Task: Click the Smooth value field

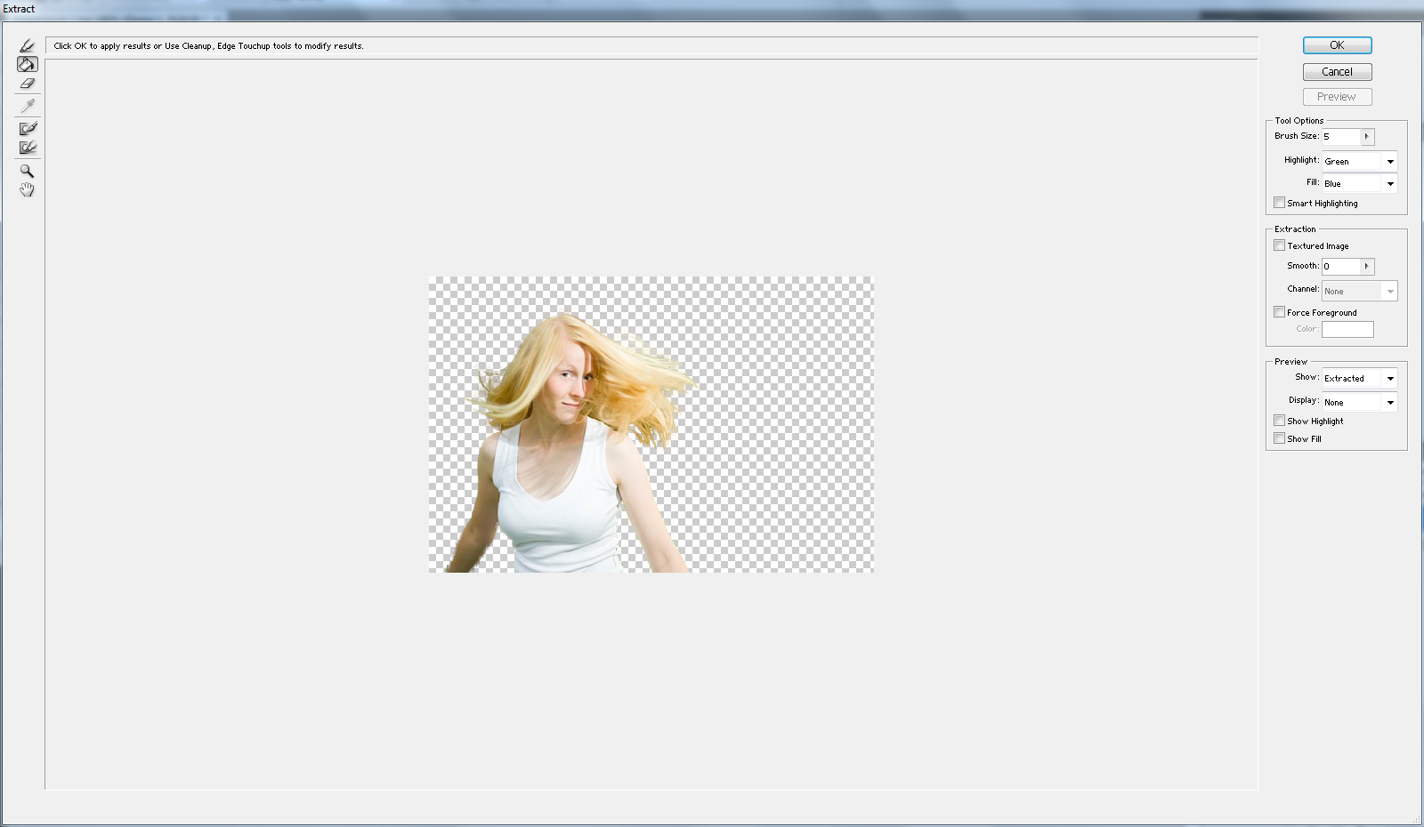Action: [x=1340, y=266]
